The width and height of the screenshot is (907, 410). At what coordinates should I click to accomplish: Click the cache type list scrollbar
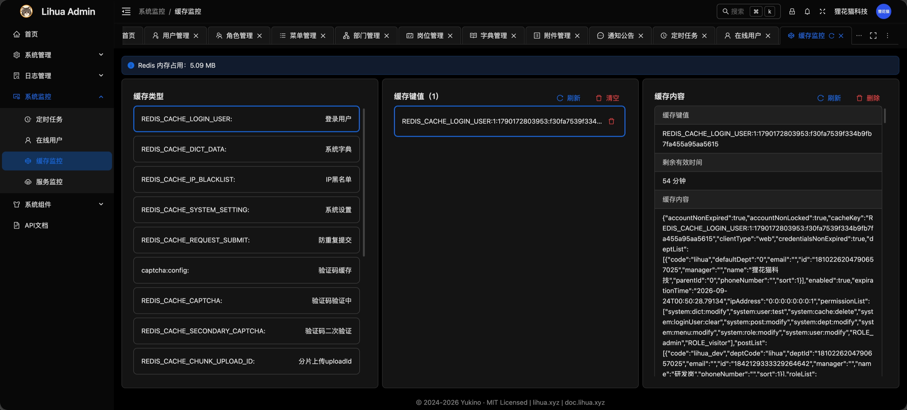[x=364, y=182]
